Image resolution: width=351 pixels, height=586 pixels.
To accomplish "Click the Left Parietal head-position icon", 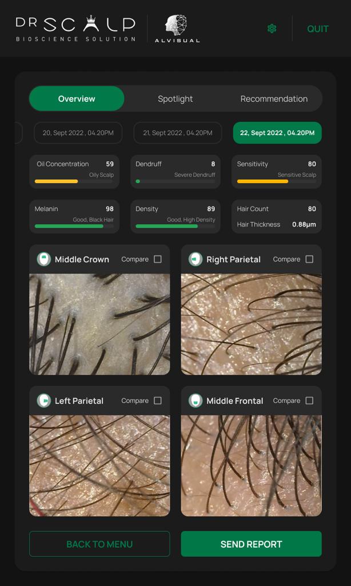I will click(43, 401).
